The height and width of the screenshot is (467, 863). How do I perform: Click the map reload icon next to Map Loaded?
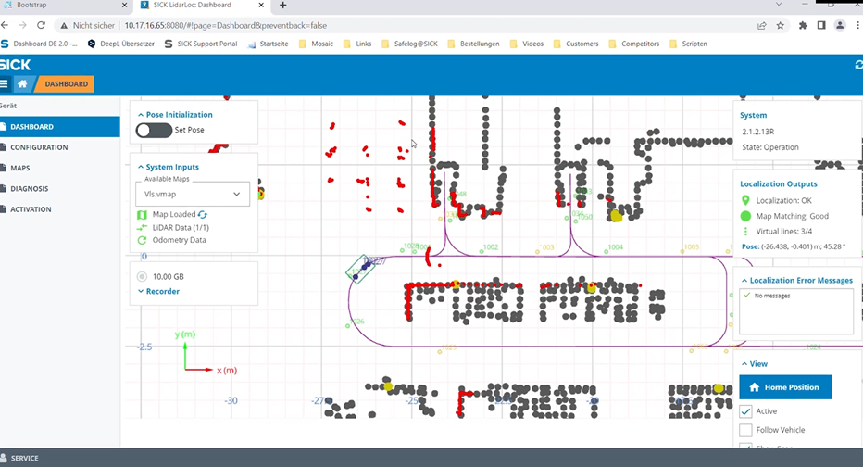click(x=203, y=214)
